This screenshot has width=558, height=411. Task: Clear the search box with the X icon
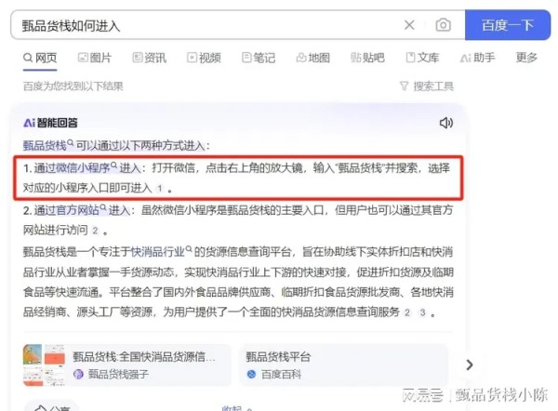coord(409,25)
